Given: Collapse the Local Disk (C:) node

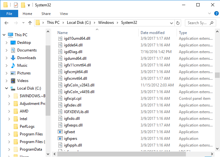Looking at the screenshot, I should pos(6,88).
